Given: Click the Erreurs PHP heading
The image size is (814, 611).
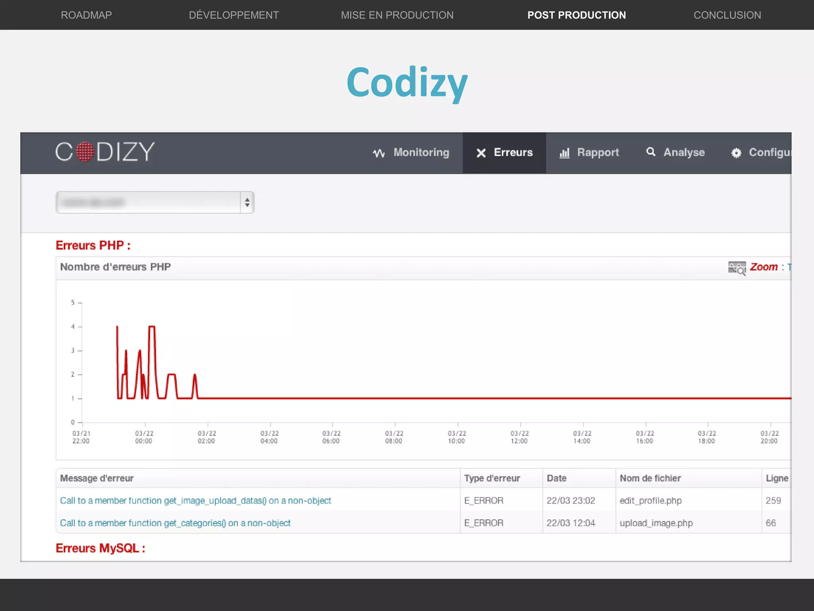Looking at the screenshot, I should 93,245.
